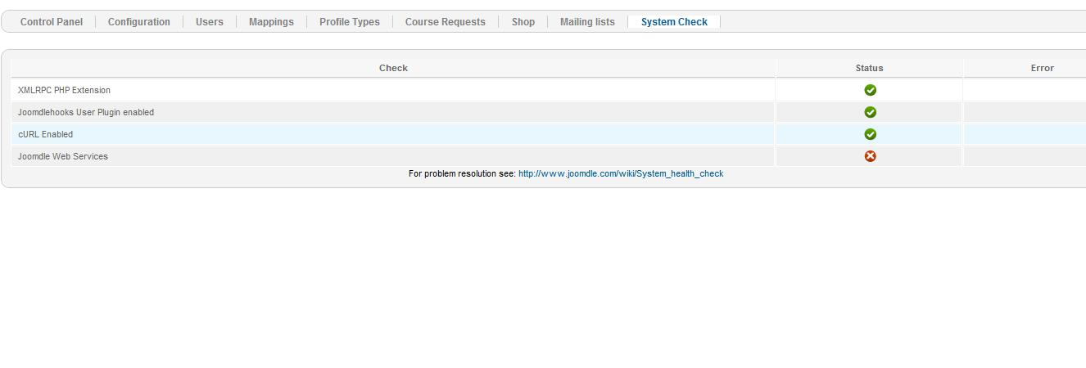This screenshot has height=368, width=1086.
Task: Click green check icon for cURL Enabled
Action: click(870, 134)
